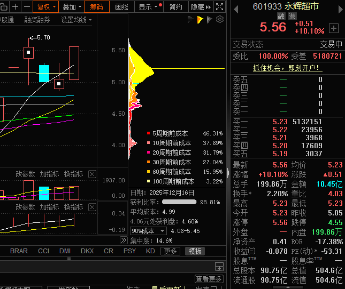Select the PSY indicator tab
345x289 pixels.
[x=129, y=251]
